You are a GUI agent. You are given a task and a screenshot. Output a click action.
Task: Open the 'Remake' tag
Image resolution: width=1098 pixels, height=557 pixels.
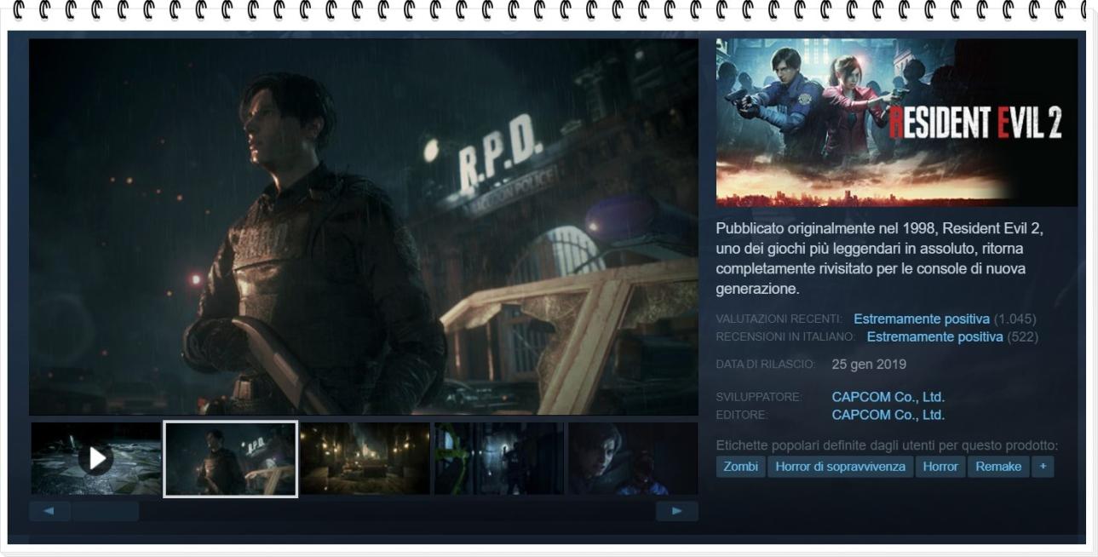(998, 467)
